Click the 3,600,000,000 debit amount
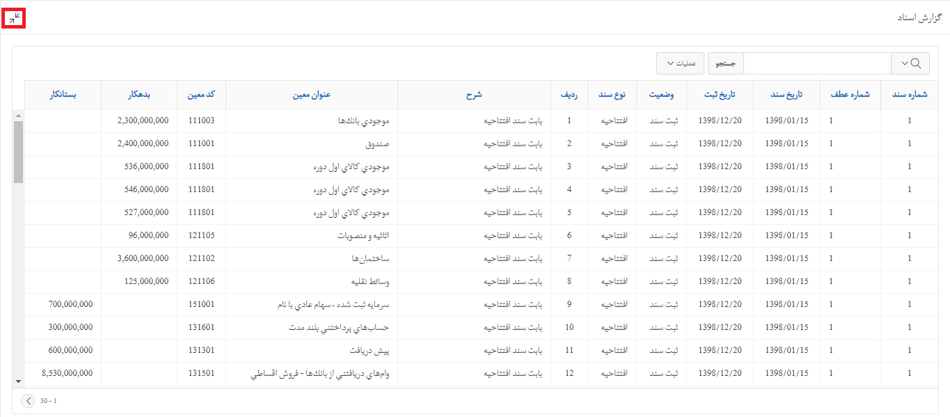Viewport: 950px width, 417px height. pos(143,258)
